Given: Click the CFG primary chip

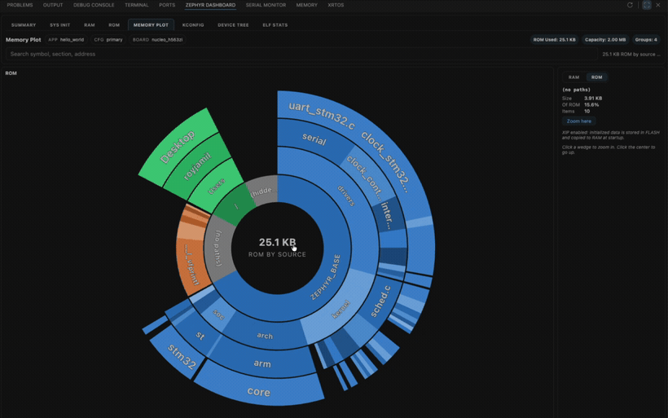Looking at the screenshot, I should coord(108,40).
